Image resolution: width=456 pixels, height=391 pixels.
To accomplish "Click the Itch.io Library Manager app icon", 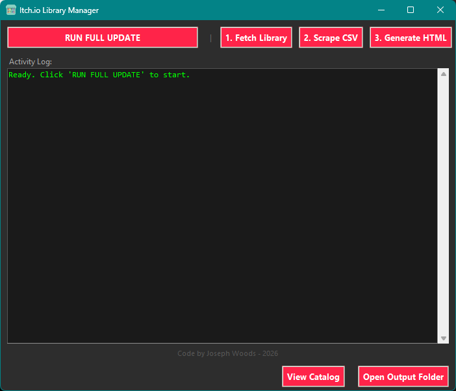I will pos(11,10).
